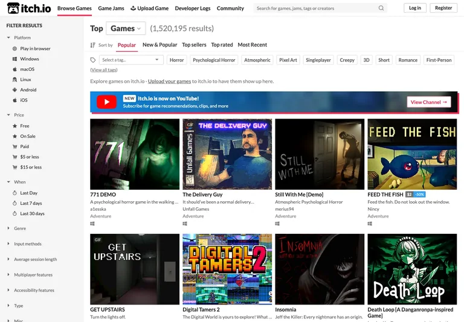Click the View Channel button
The width and height of the screenshot is (464, 322).
[429, 102]
